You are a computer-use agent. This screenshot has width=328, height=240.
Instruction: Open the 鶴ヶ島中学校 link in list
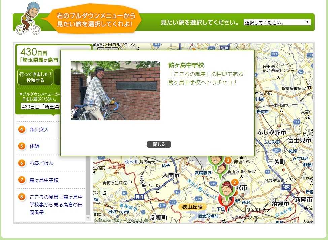(x=44, y=180)
